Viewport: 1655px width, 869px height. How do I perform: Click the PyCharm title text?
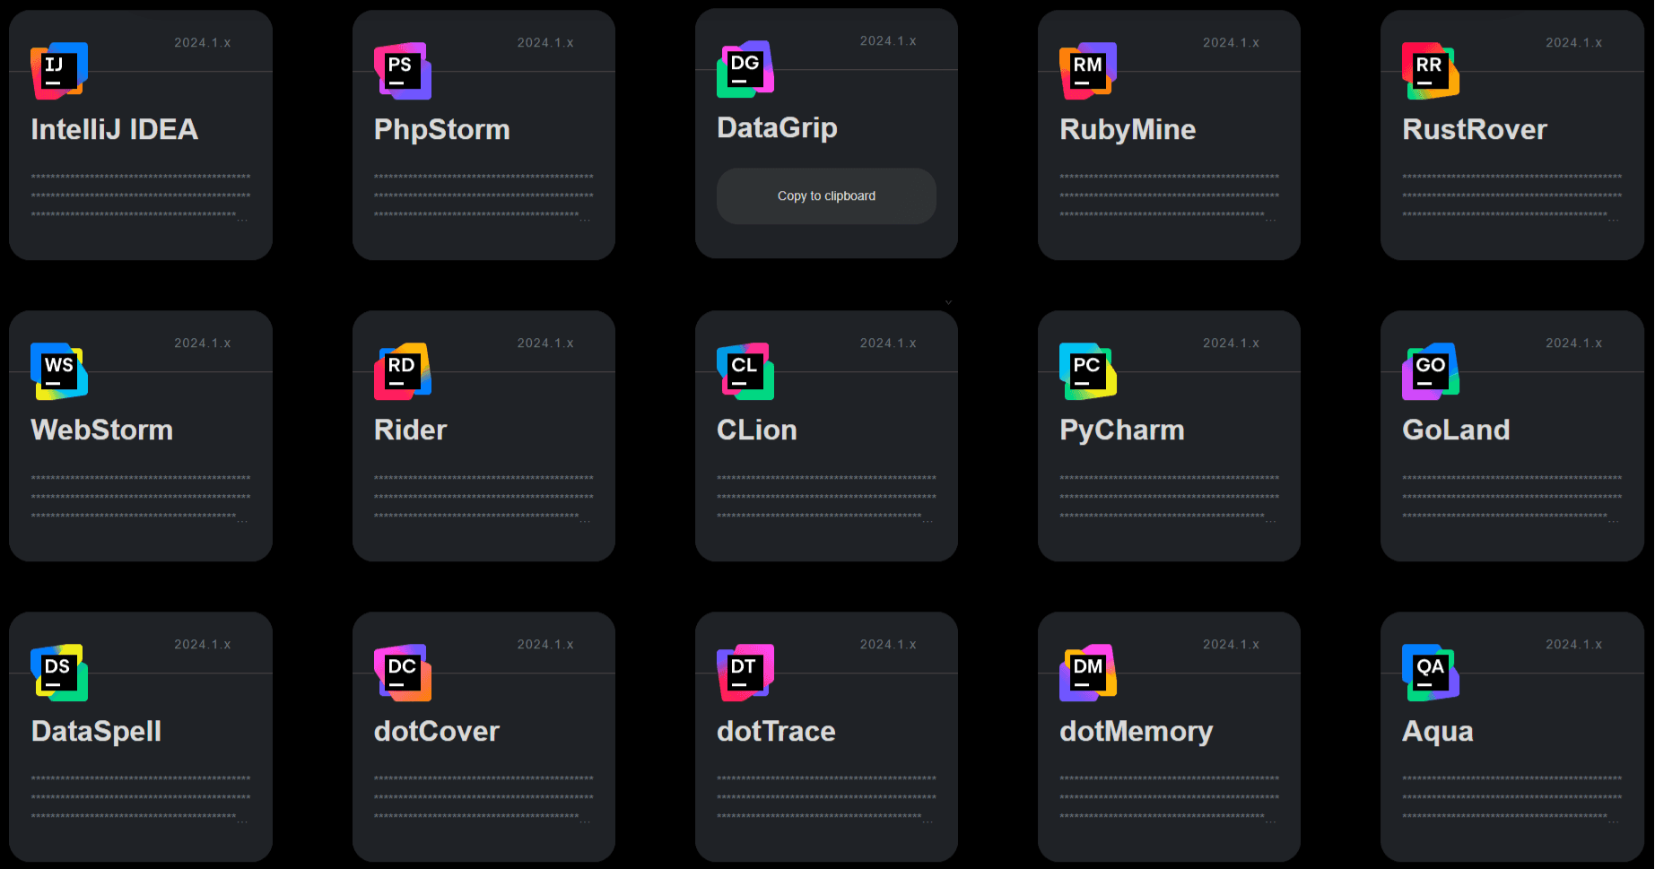(x=1121, y=430)
